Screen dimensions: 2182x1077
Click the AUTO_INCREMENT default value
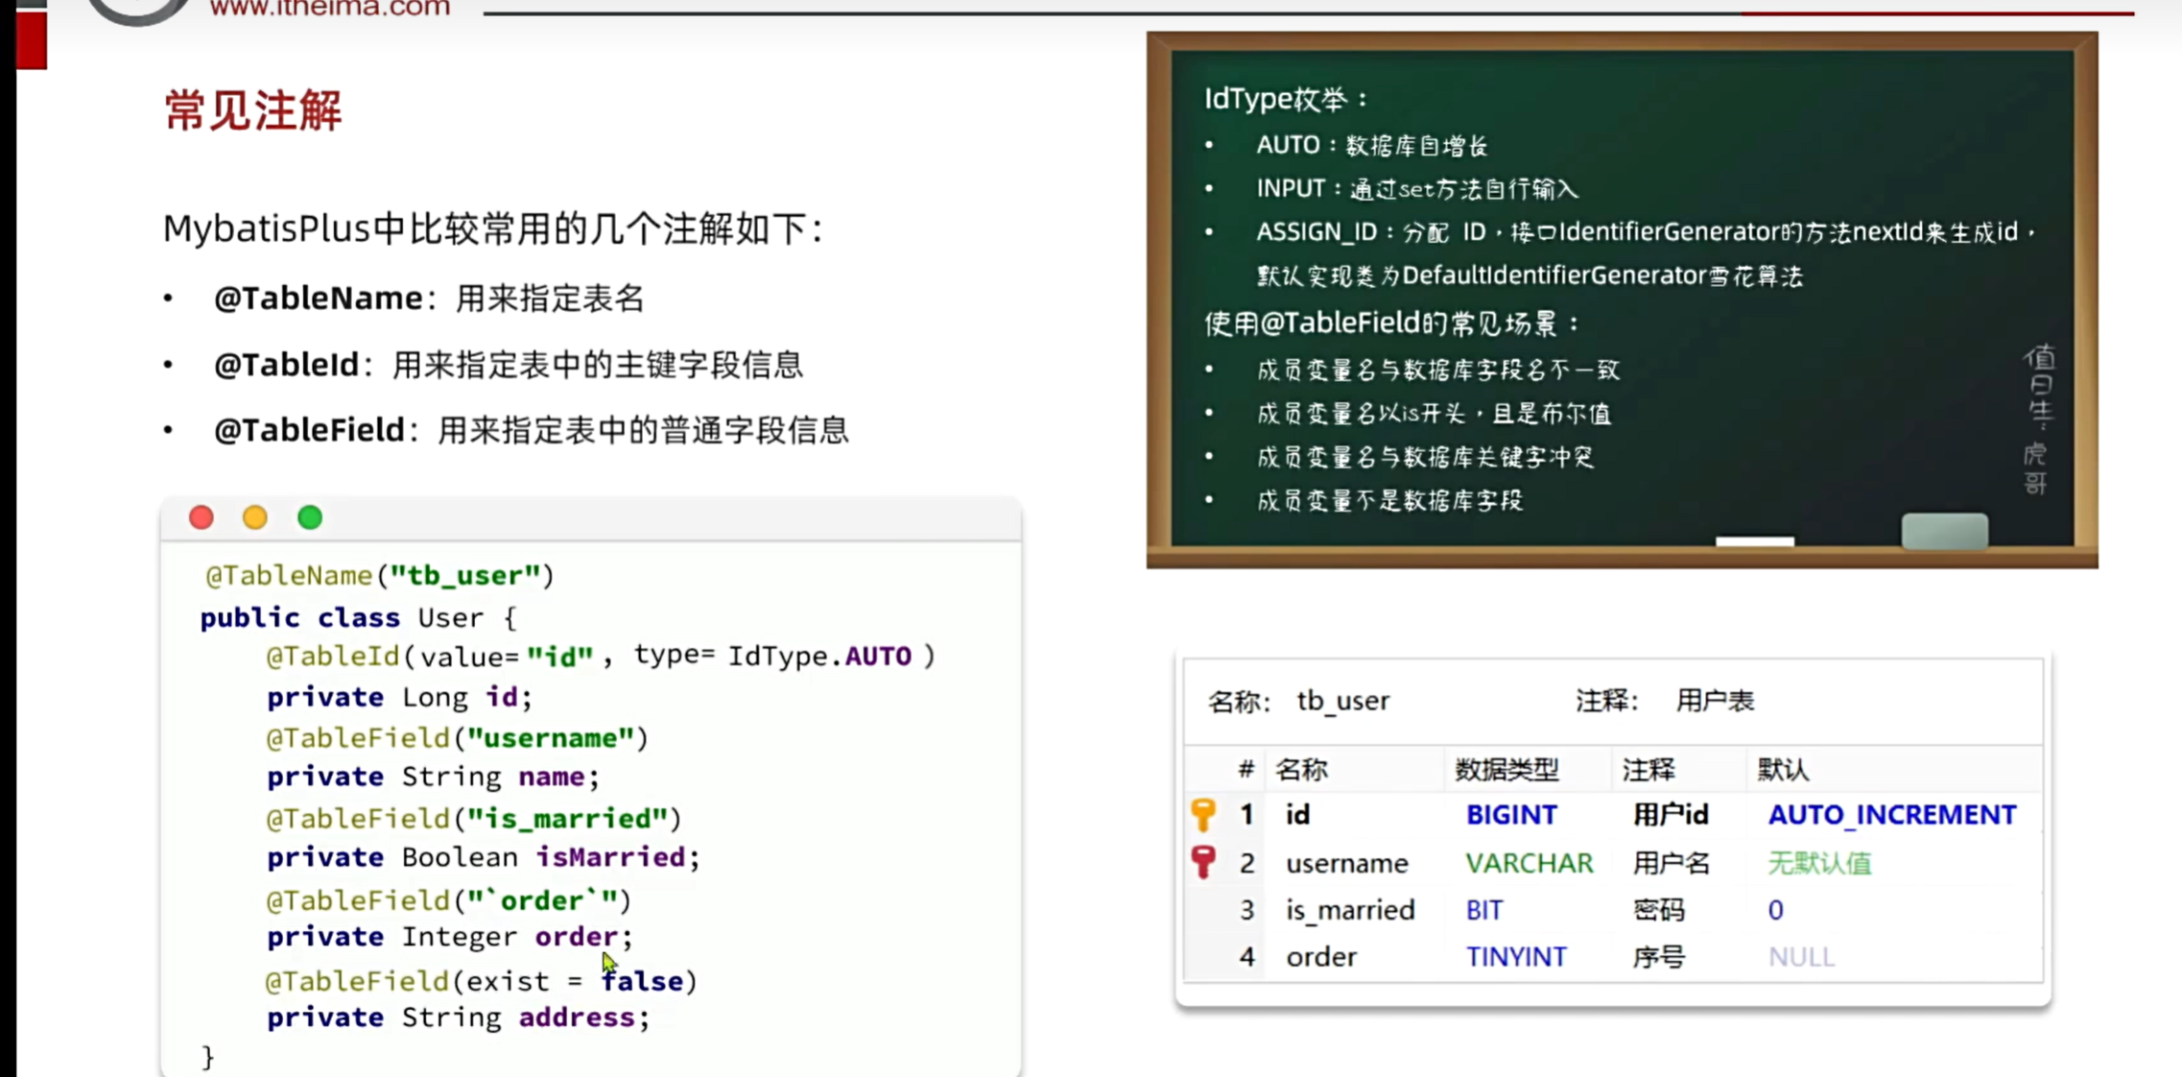[x=1891, y=815]
